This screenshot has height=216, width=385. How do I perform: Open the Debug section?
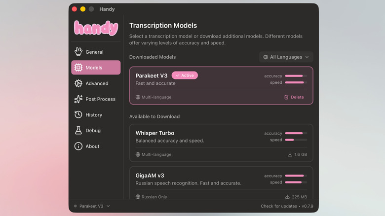96,130
